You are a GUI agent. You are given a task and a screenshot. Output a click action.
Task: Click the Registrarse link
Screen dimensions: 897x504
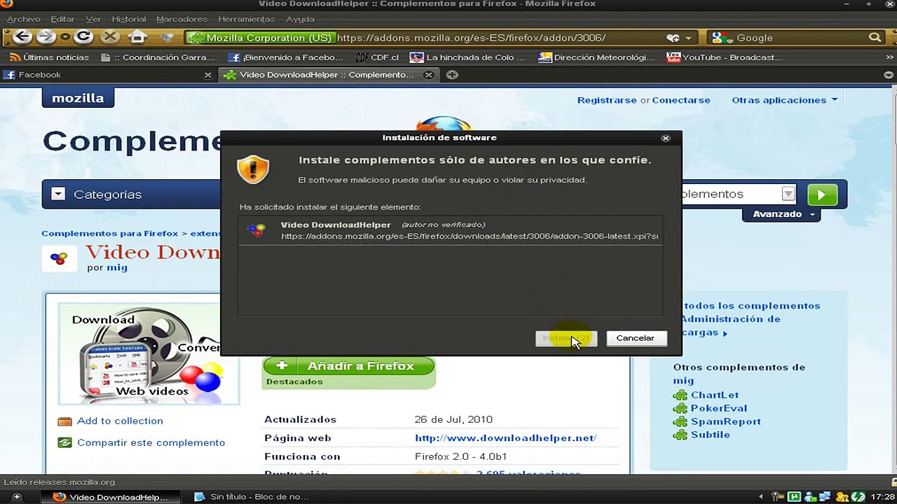tap(607, 100)
